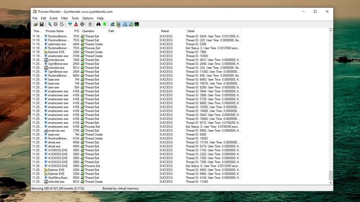
Task: Toggle Show Process and Thread Activity icon
Action: pyautogui.click(x=131, y=24)
